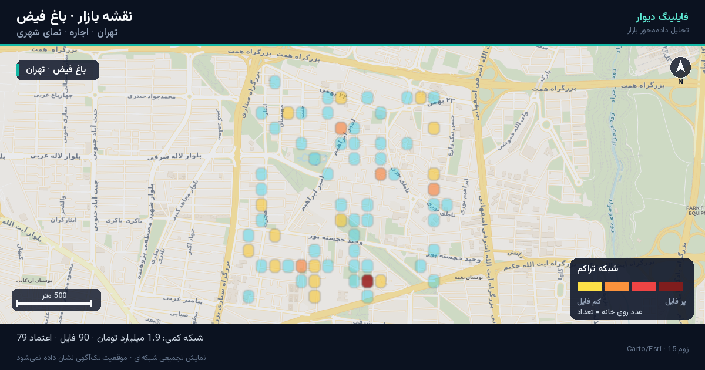Click subtitle 'تهران · اجاره · نمای شهری'
This screenshot has width=705, height=370.
point(67,32)
